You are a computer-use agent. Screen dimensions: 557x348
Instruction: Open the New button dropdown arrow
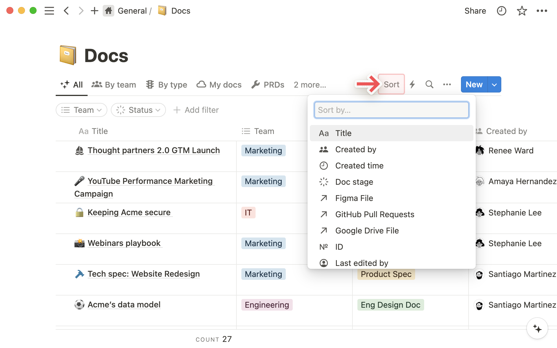[494, 85]
